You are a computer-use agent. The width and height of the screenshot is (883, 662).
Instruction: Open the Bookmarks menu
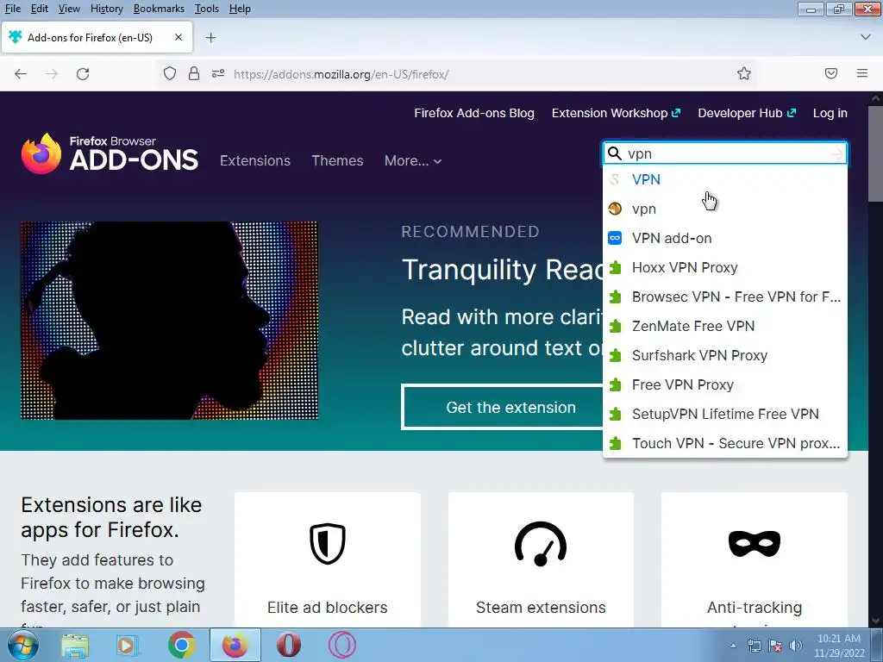pyautogui.click(x=159, y=9)
